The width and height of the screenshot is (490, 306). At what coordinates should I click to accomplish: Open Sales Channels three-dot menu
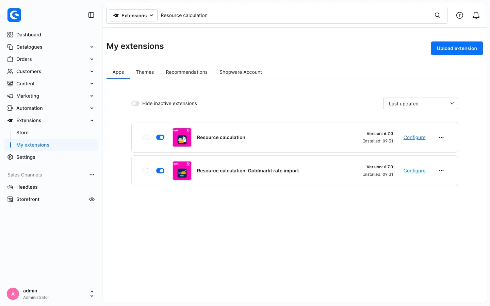[x=92, y=175]
